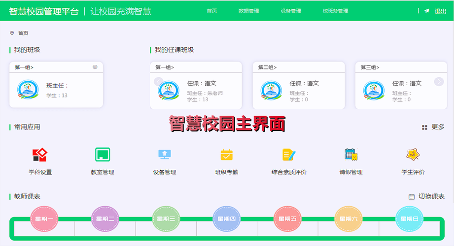This screenshot has width=454, height=246.
Task: Open the 综合素质评价 icon
Action: click(288, 155)
